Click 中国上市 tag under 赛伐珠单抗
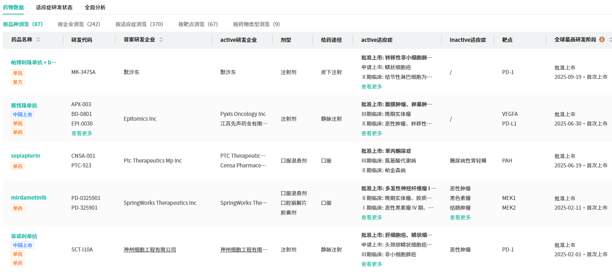This screenshot has width=612, height=272. point(23,114)
